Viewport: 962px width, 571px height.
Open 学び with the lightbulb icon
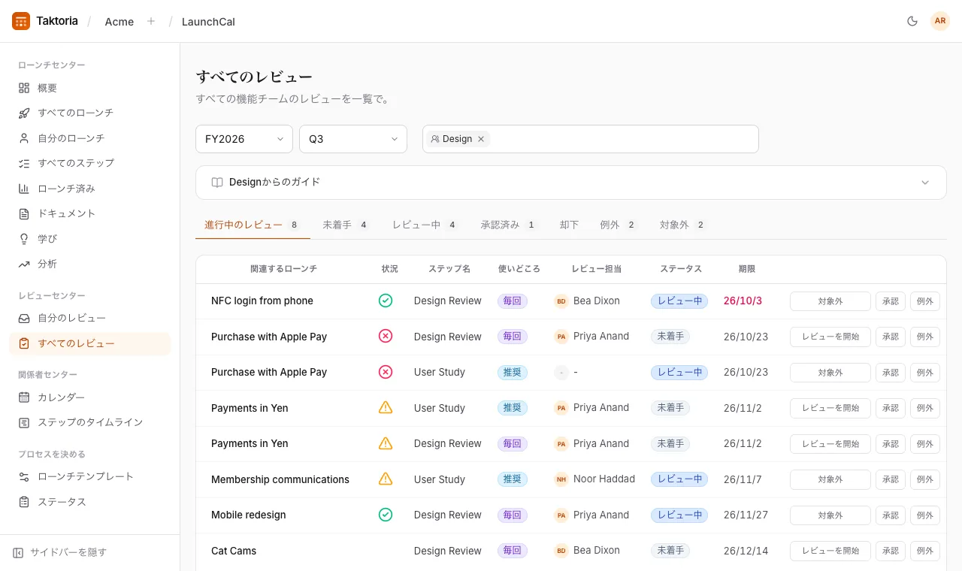click(x=90, y=239)
